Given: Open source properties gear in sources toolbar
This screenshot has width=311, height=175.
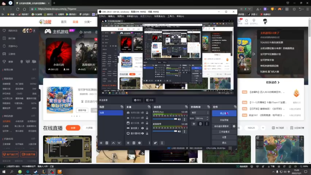Looking at the screenshot, I should [x=140, y=143].
